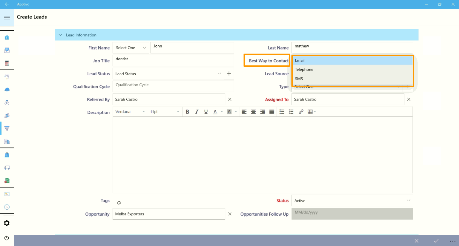Open the truck icon in sidebar
Screen dimensions: 459x246
pos(7,168)
